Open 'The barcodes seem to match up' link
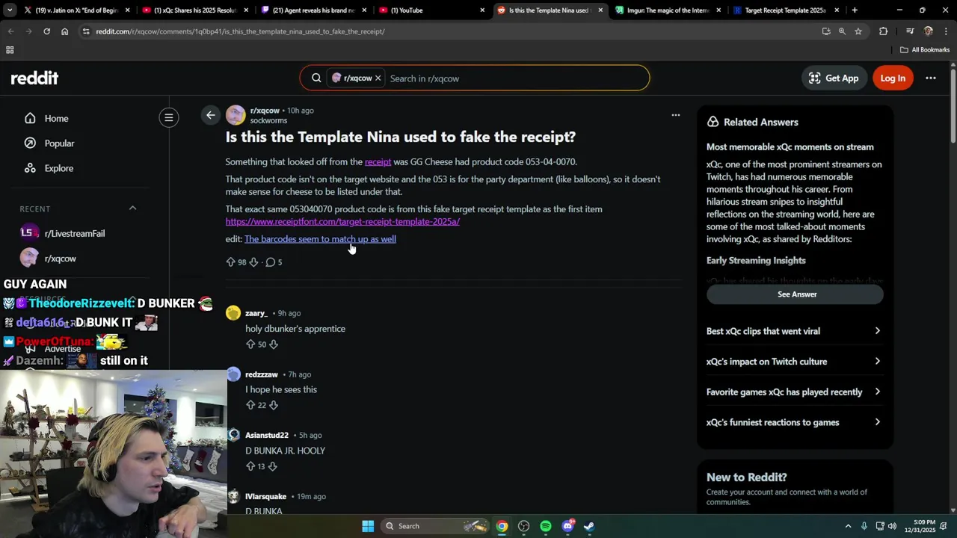 320,239
